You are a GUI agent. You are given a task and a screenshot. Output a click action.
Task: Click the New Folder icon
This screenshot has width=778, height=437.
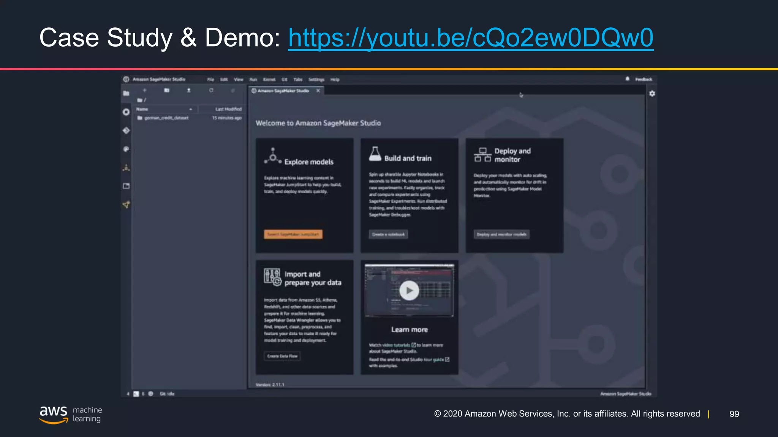pos(167,90)
